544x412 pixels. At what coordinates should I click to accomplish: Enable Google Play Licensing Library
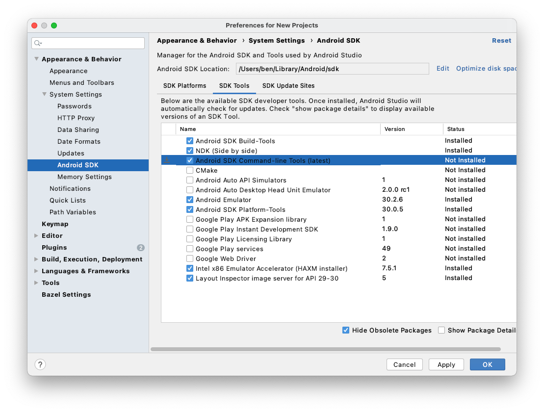[x=190, y=239]
